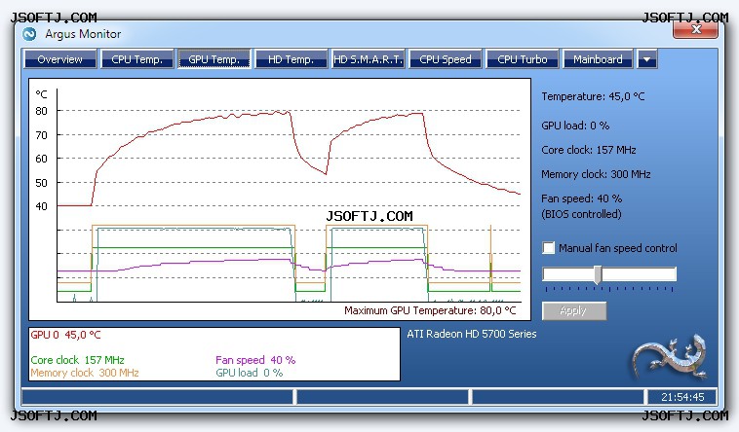Go to the CPU Turbo tab
The height and width of the screenshot is (432, 739).
523,59
